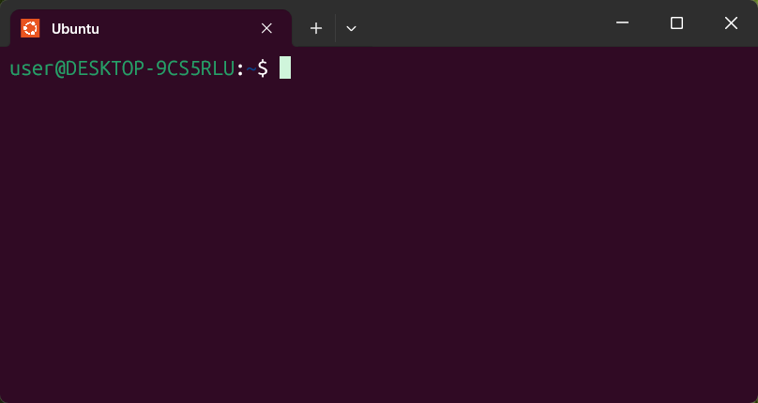This screenshot has height=403, width=758.
Task: Expand the new tab profile dropdown
Action: pyautogui.click(x=351, y=28)
